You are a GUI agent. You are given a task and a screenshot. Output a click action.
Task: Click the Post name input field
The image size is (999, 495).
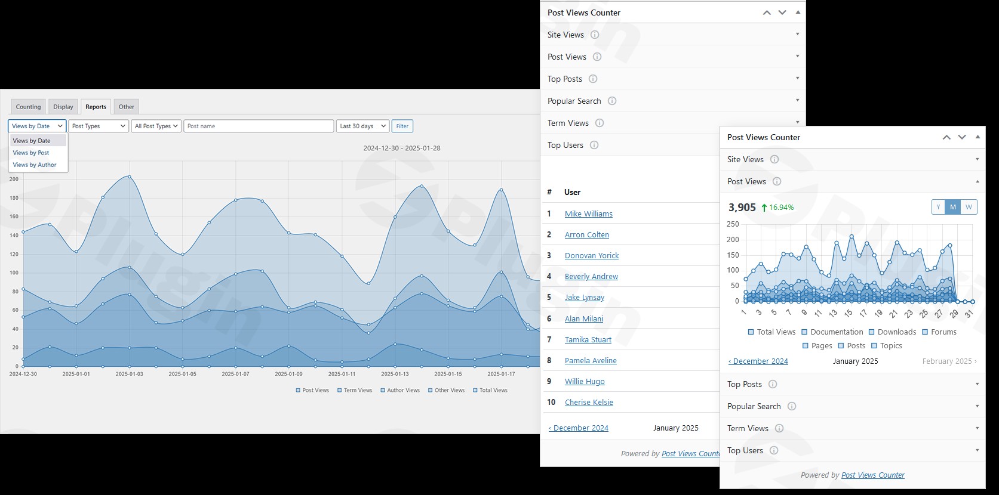pos(259,126)
